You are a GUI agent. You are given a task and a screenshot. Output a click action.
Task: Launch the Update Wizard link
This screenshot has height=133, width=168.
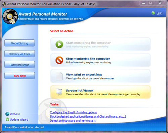coord(19,120)
